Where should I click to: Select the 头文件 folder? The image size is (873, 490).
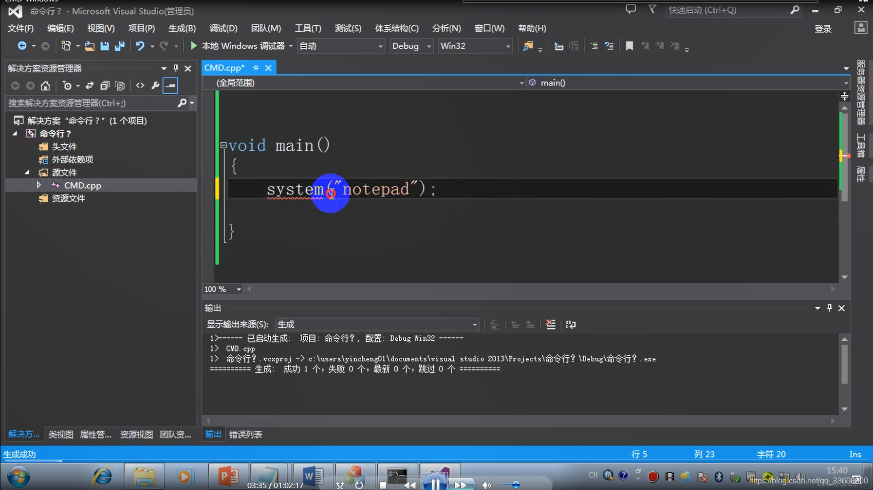coord(64,146)
